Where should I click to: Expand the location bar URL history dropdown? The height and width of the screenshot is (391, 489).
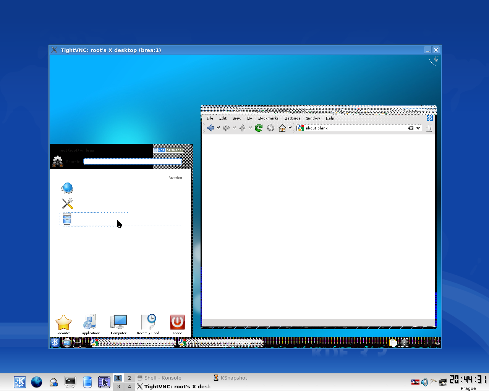coord(418,128)
